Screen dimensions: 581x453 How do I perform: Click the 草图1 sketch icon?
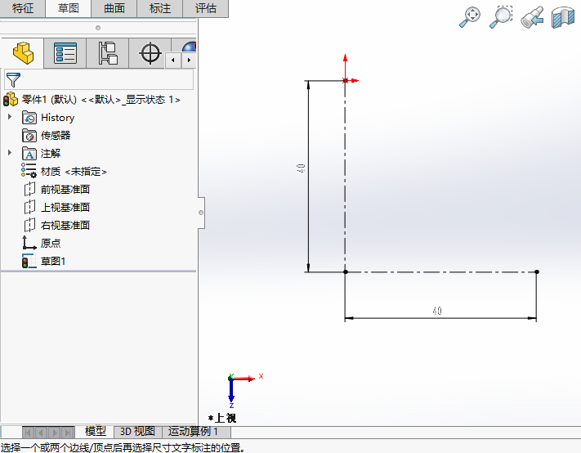coord(29,261)
